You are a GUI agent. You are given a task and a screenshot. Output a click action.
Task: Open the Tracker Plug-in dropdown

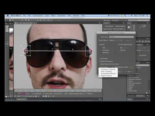116,40
